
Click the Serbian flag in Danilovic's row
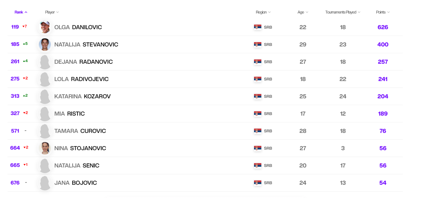pos(258,27)
